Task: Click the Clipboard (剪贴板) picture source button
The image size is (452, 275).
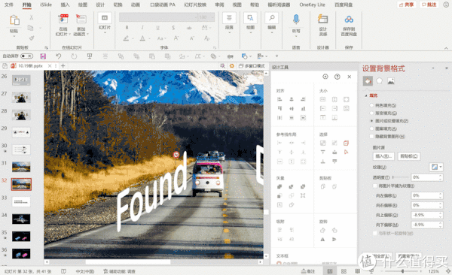Action: point(409,156)
